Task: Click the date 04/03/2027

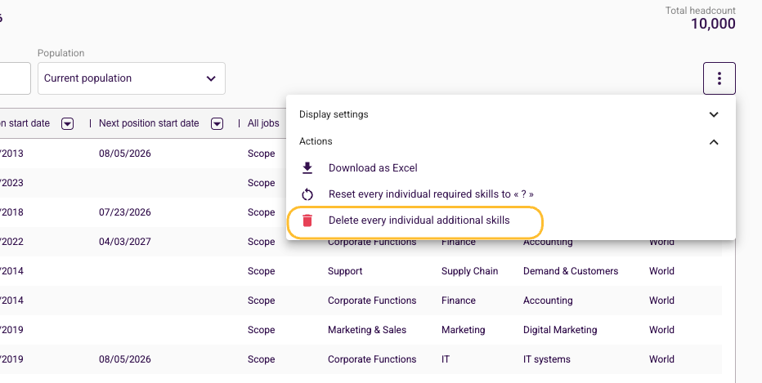Action: point(125,241)
